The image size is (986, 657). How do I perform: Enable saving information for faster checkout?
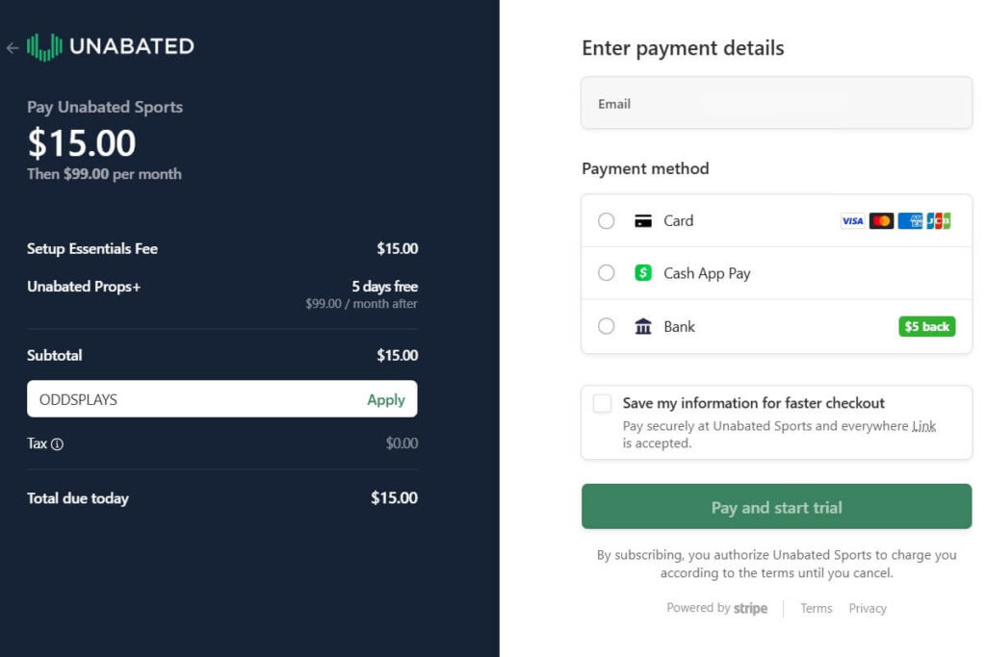pyautogui.click(x=601, y=403)
